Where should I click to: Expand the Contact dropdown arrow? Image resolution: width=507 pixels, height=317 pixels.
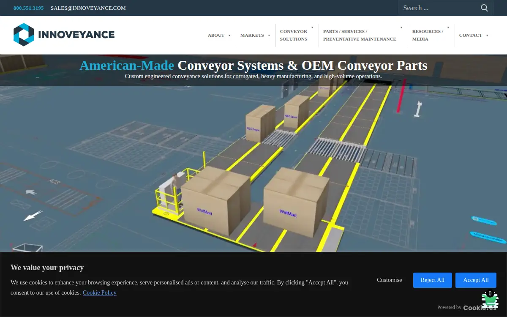click(x=487, y=36)
